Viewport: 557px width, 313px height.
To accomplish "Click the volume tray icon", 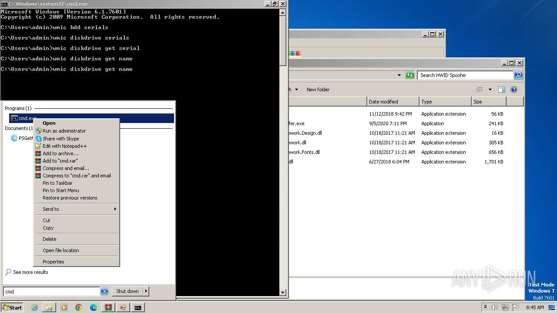I will click(x=495, y=307).
